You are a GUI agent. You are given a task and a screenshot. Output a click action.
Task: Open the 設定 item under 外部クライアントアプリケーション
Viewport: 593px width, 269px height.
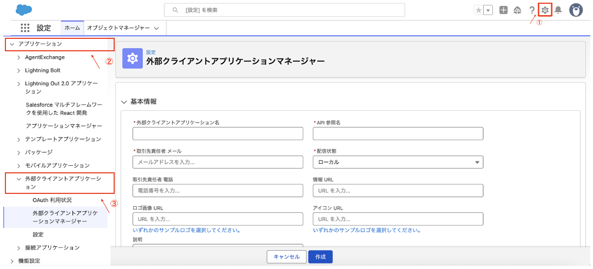pyautogui.click(x=38, y=234)
